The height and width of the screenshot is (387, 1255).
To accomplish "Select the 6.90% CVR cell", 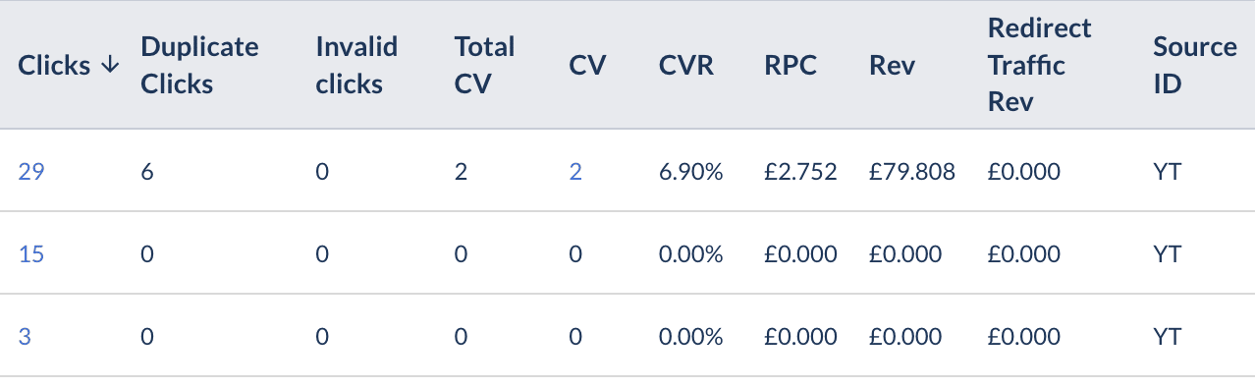I will click(691, 172).
